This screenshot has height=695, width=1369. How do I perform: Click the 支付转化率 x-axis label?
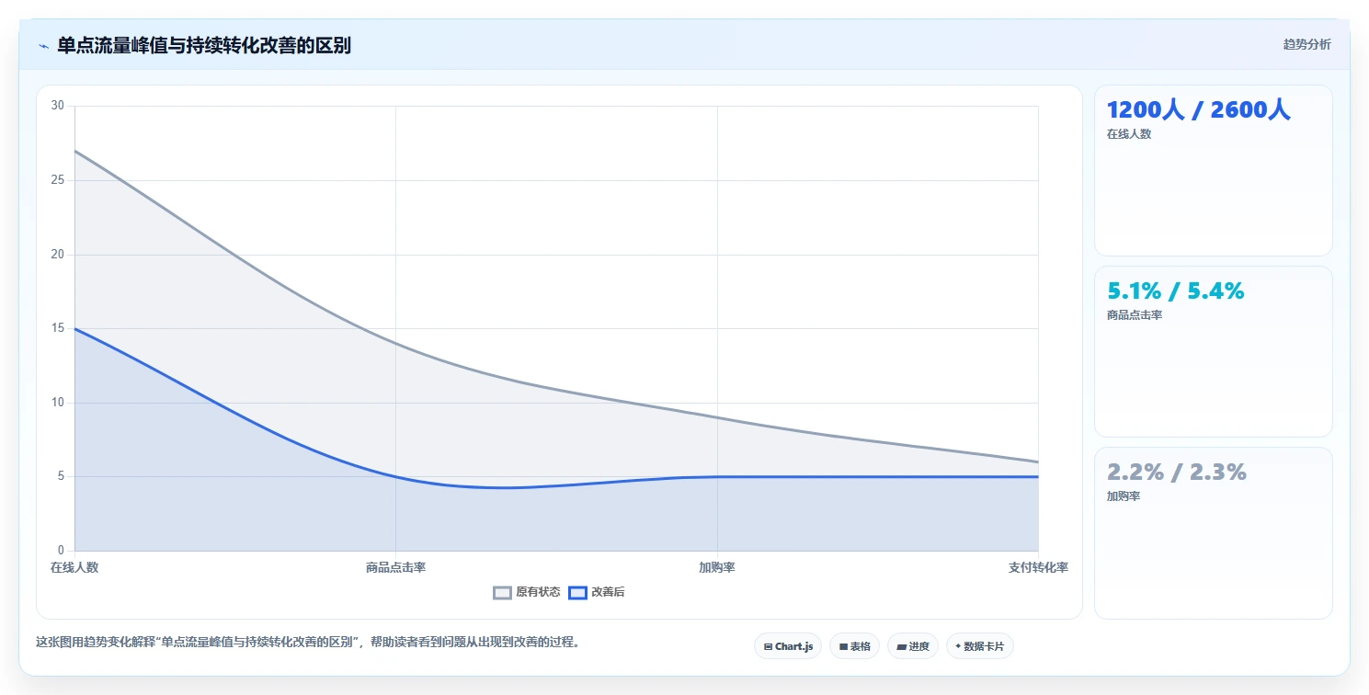(x=1038, y=567)
